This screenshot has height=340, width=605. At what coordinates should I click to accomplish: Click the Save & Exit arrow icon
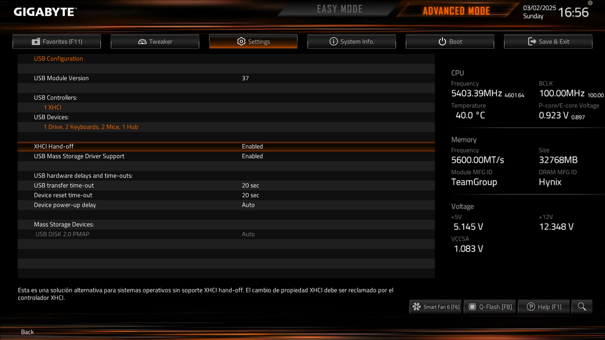coord(532,41)
